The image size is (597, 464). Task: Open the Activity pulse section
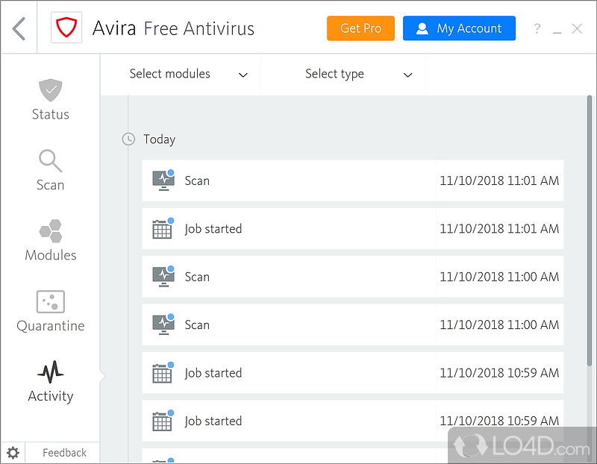[50, 382]
